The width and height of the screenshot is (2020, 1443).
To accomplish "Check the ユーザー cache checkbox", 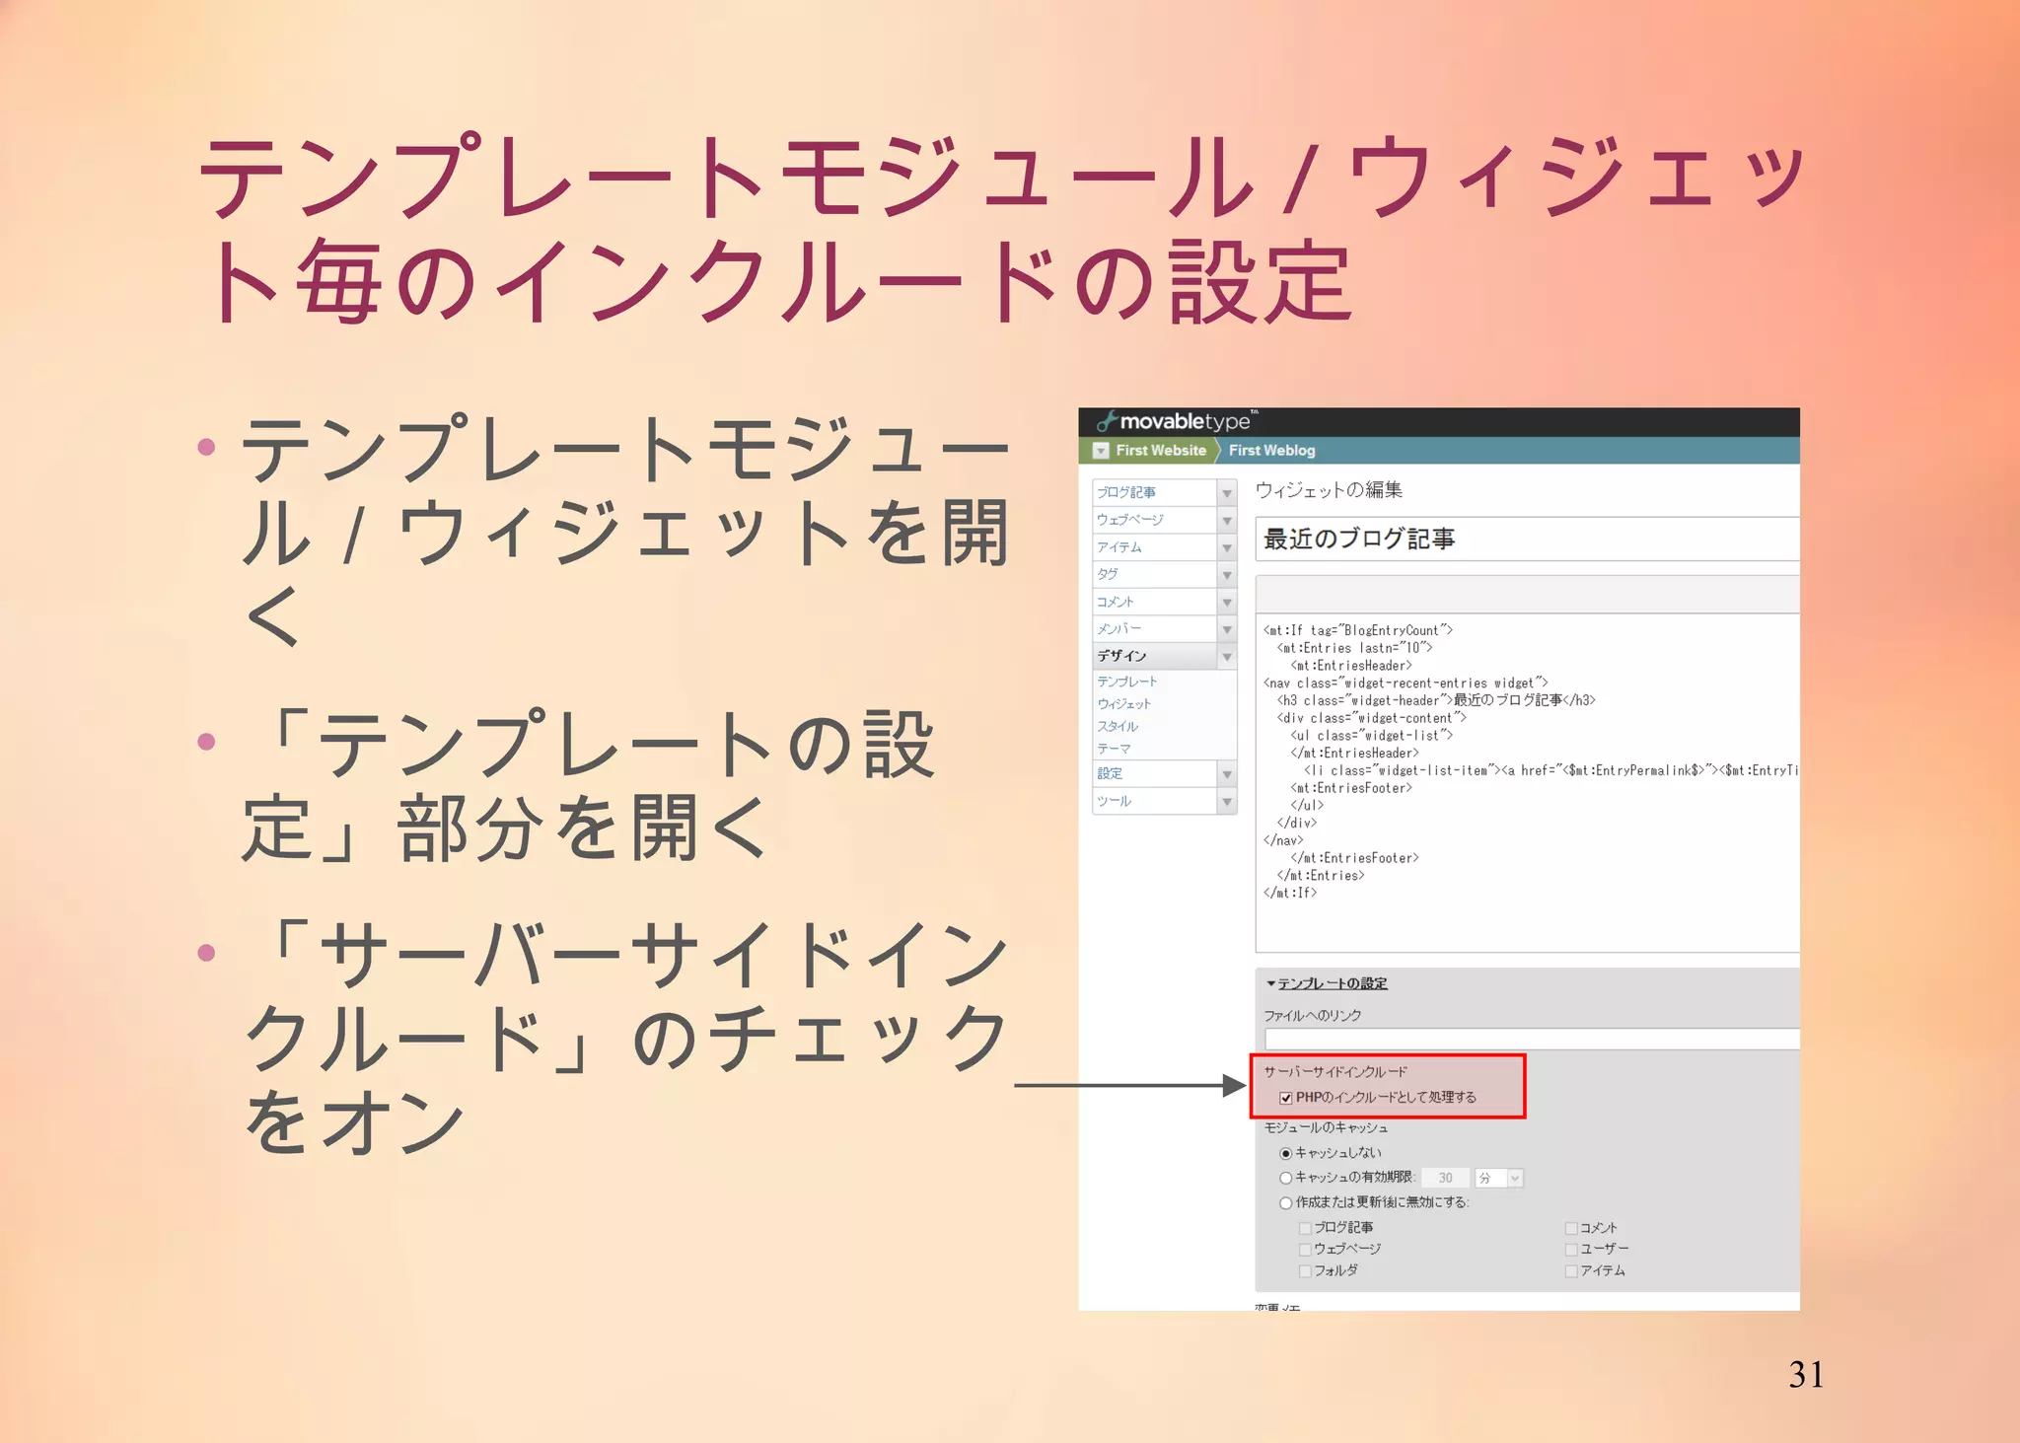I will coord(1571,1250).
